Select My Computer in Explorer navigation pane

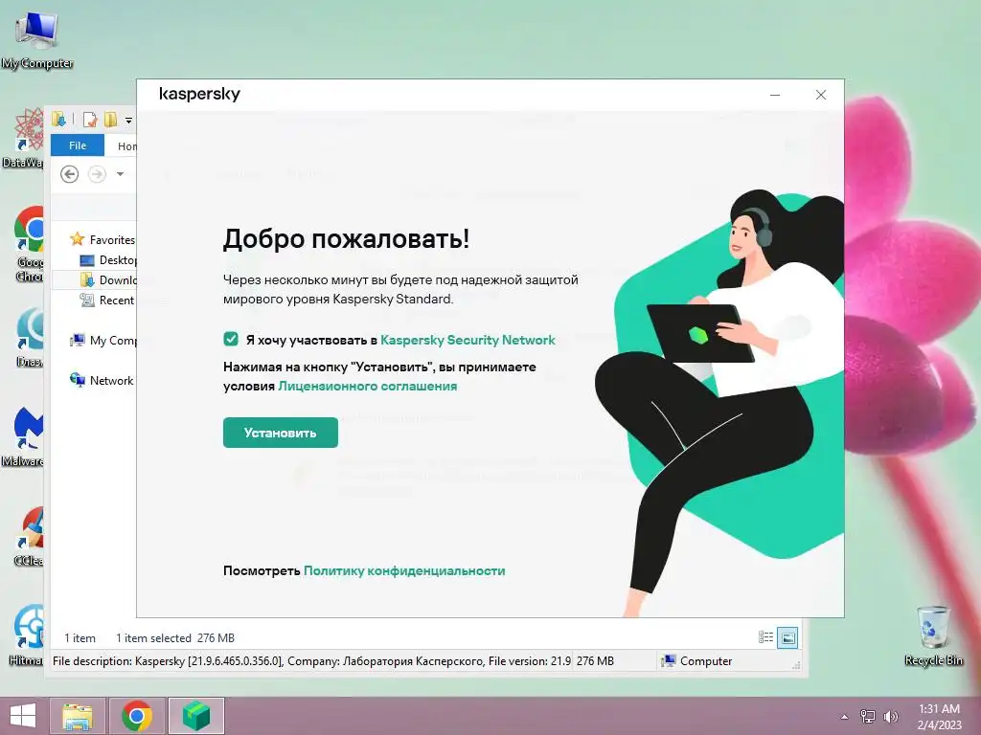pos(103,341)
